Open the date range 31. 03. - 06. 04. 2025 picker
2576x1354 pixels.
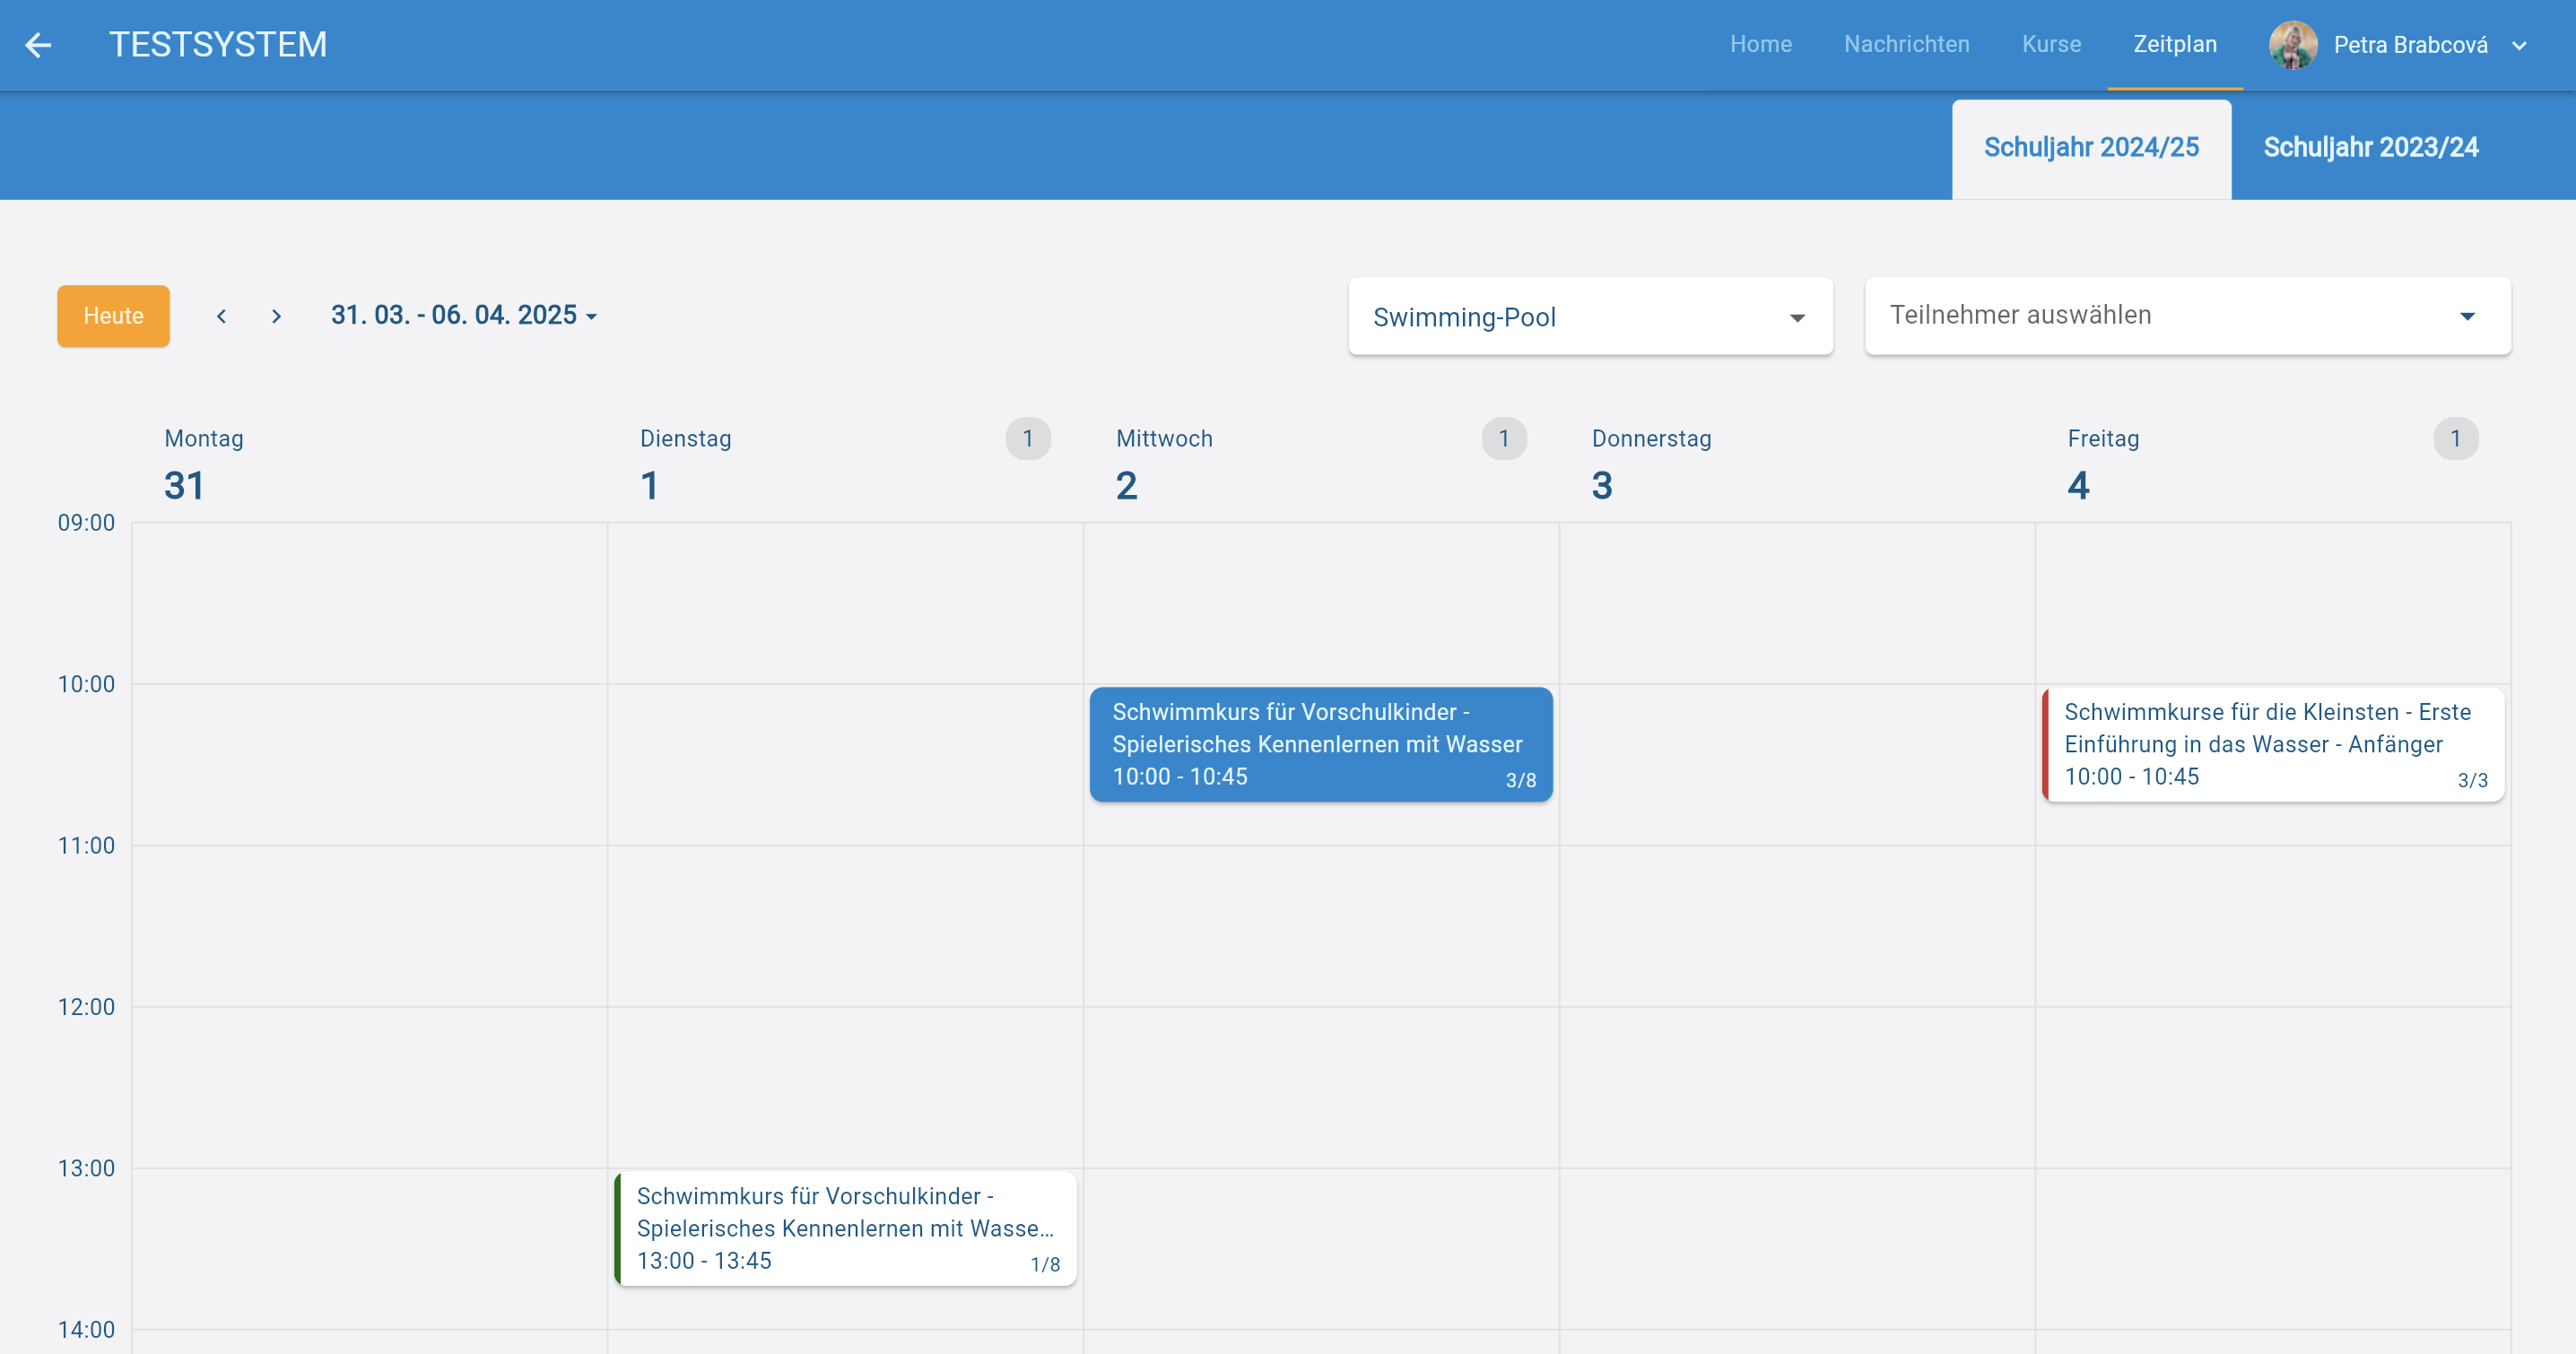point(464,316)
